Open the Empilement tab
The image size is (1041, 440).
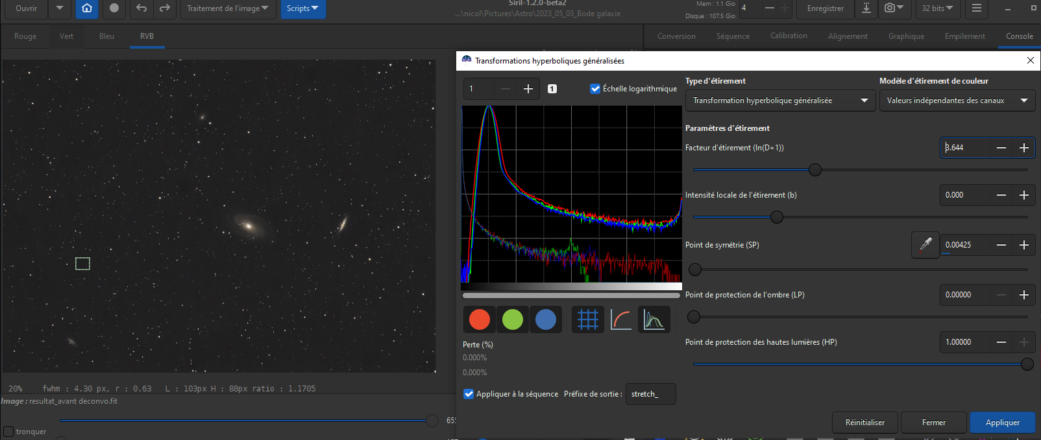pyautogui.click(x=964, y=36)
